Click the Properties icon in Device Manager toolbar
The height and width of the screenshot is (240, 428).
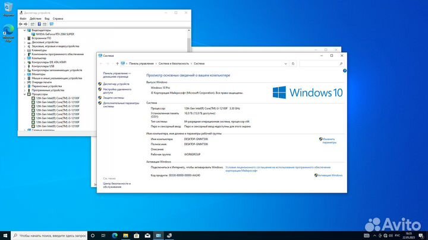33,24
